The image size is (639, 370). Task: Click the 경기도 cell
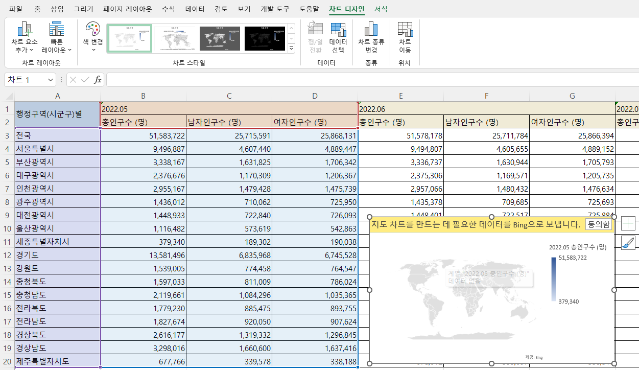[x=58, y=255]
